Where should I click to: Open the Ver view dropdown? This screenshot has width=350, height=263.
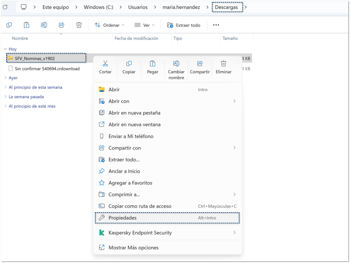[145, 25]
